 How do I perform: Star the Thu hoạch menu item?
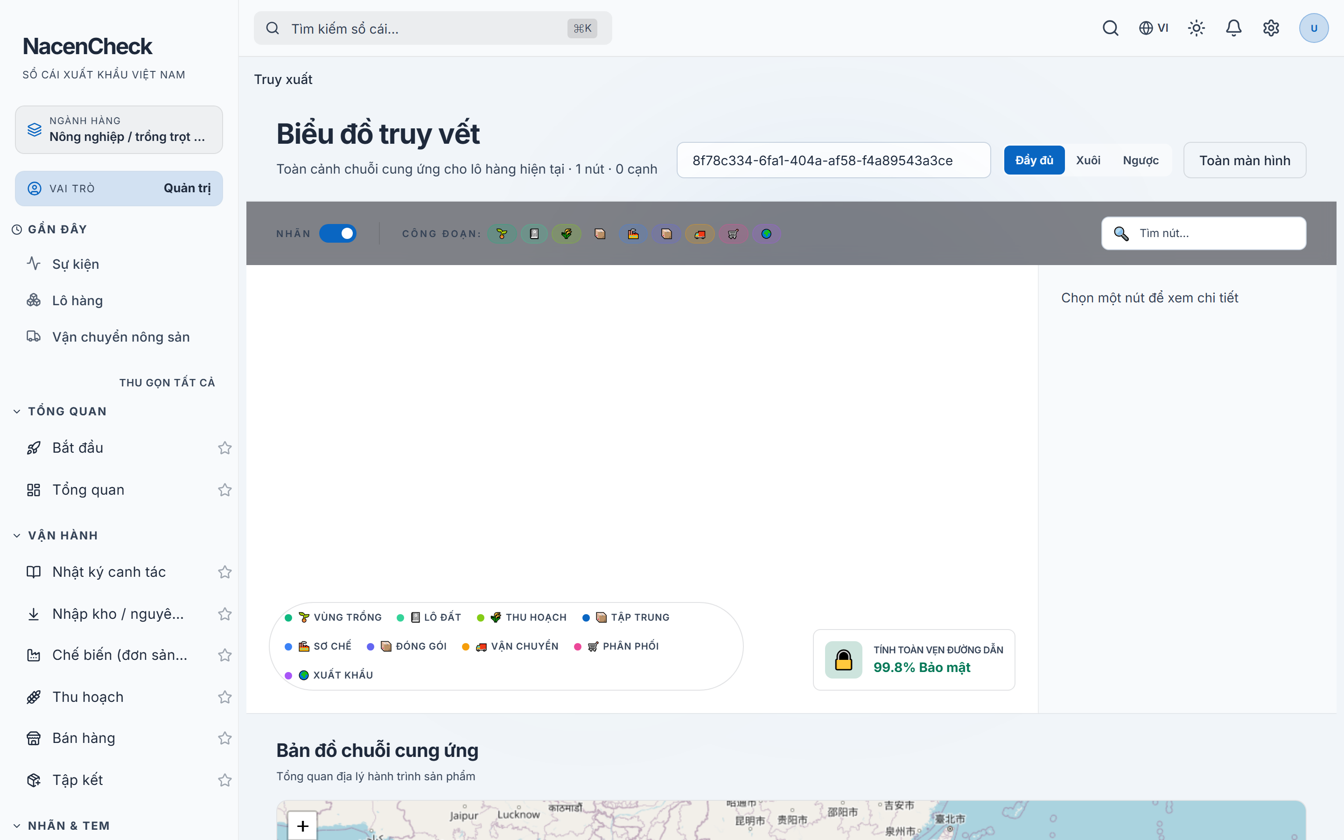[x=224, y=697]
